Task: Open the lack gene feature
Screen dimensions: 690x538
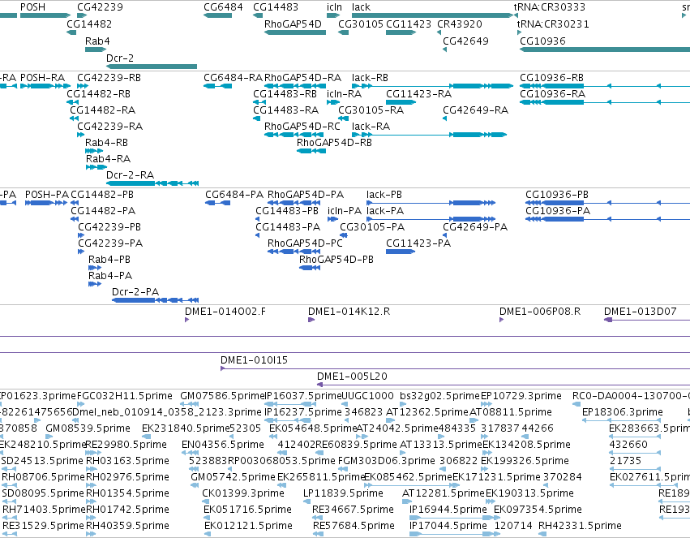Action: [x=433, y=15]
